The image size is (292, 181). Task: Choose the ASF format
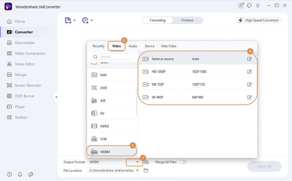coord(112,100)
